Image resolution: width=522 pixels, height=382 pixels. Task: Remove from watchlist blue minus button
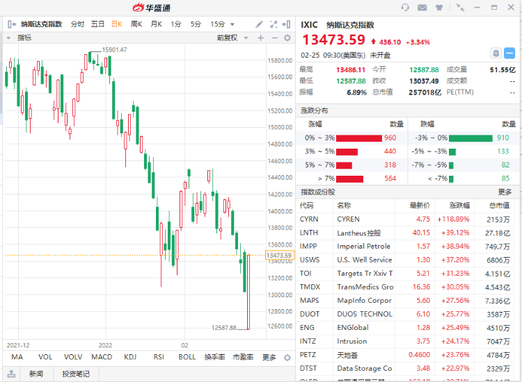509,53
